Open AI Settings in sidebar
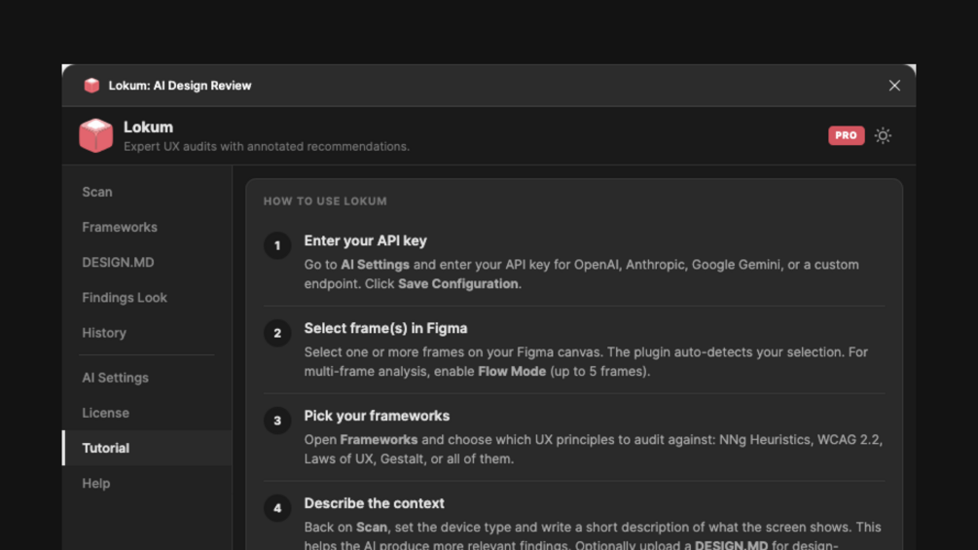 (x=115, y=377)
